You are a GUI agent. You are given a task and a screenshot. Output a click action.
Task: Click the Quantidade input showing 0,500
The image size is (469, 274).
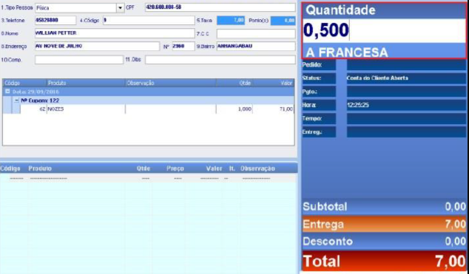tap(384, 30)
